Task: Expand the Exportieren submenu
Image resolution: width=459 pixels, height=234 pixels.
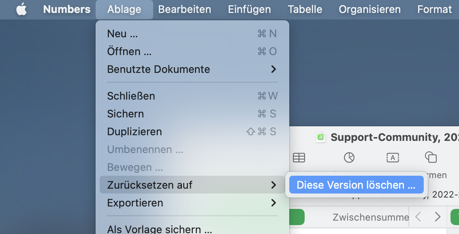Action: point(192,203)
